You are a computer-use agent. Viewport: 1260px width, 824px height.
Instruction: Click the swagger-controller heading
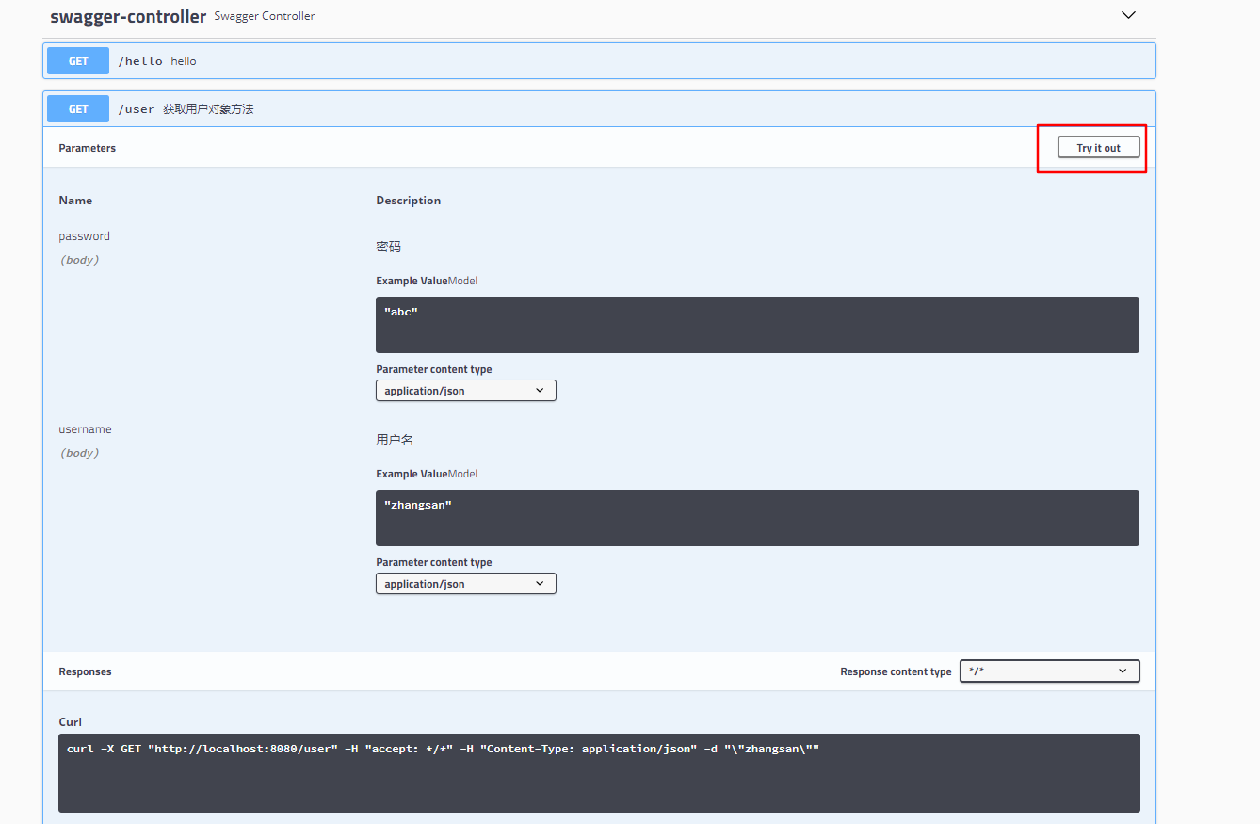click(128, 16)
